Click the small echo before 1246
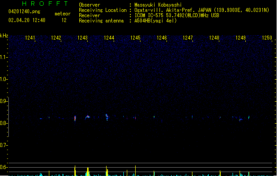Image resolution: width=277 pixels, height=176 pixels. (154, 117)
